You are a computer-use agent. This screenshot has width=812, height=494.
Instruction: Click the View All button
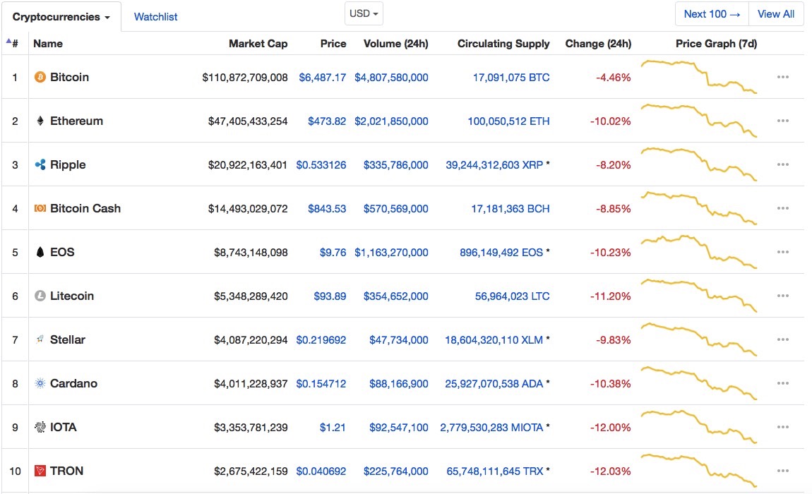point(776,14)
